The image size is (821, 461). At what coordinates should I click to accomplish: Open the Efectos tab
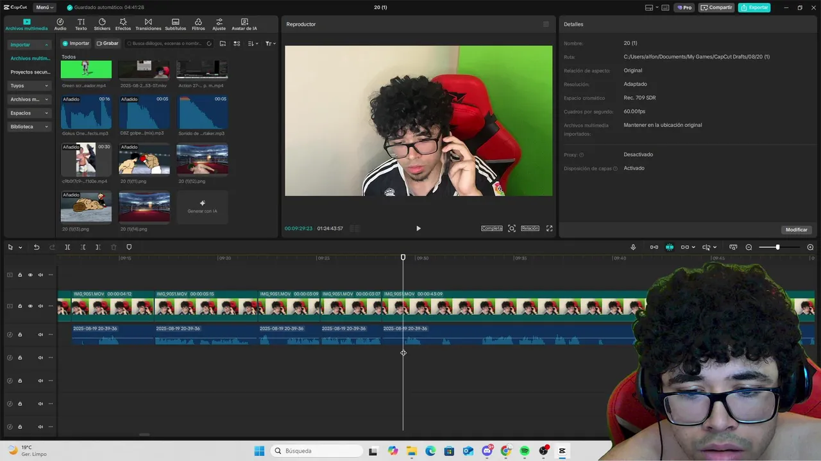tap(123, 24)
